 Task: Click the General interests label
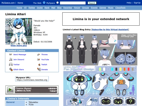tap(11, 102)
